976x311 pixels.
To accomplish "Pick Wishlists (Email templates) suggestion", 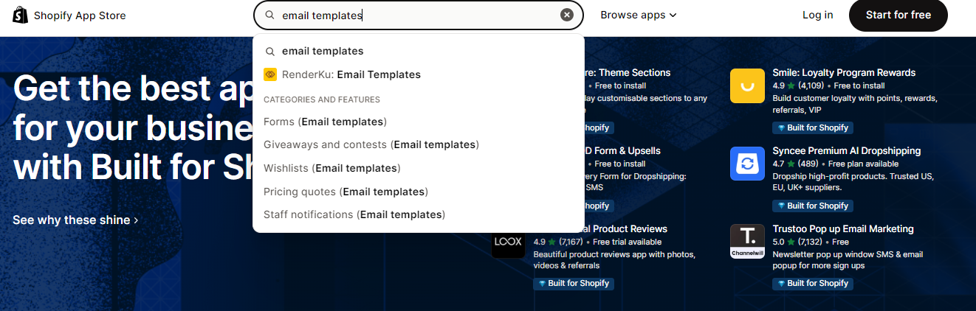I will tap(331, 168).
